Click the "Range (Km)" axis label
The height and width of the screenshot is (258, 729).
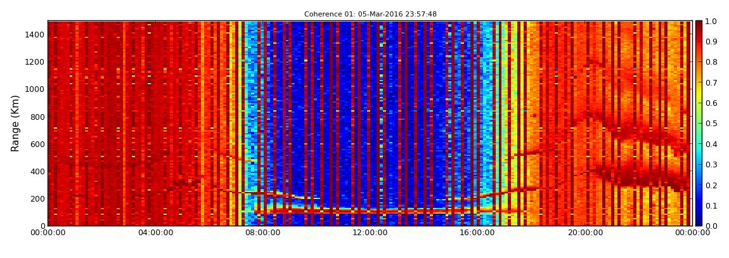point(15,123)
